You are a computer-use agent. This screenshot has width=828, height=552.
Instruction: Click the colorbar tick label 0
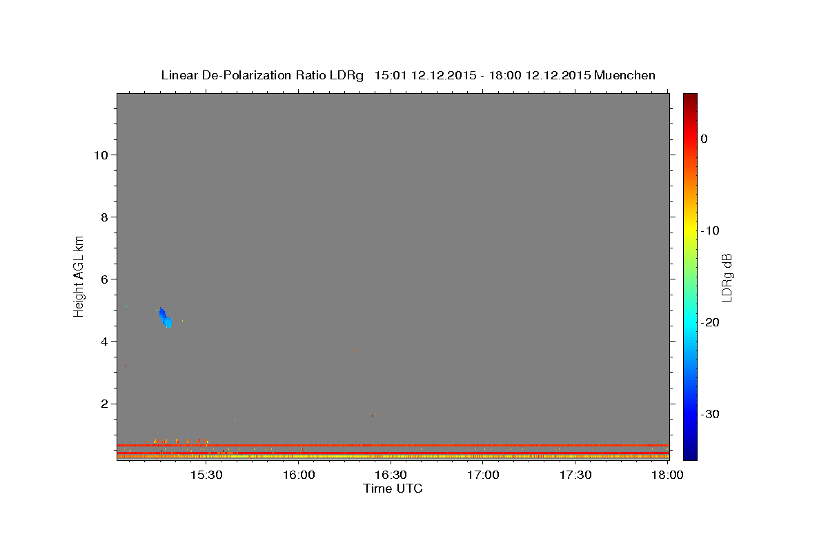(704, 139)
